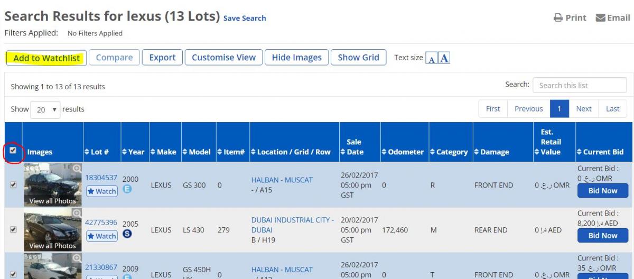Screen dimensions: 634x279
Task: Click the E badge for lot 18304537
Action: 128,190
